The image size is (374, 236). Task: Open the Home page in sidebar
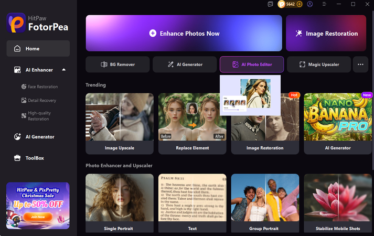tap(38, 48)
